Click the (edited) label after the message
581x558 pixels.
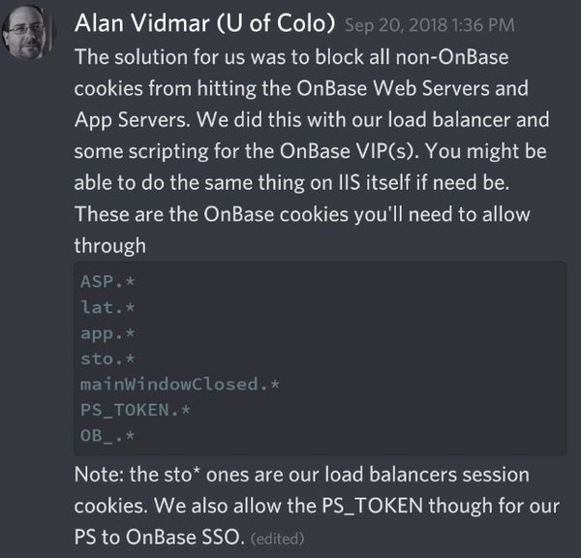click(x=279, y=538)
